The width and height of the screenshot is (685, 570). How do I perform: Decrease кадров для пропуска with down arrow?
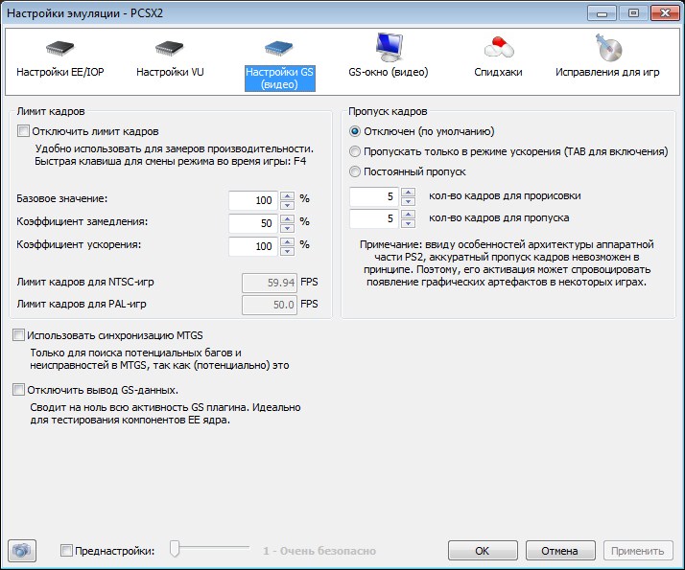tap(408, 223)
